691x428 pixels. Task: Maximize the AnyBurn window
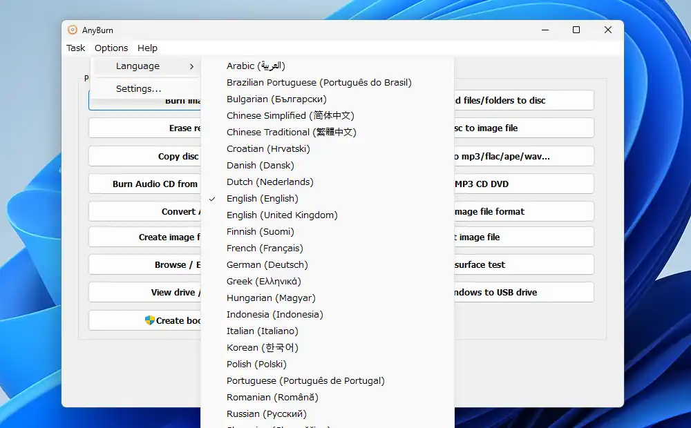pyautogui.click(x=576, y=30)
